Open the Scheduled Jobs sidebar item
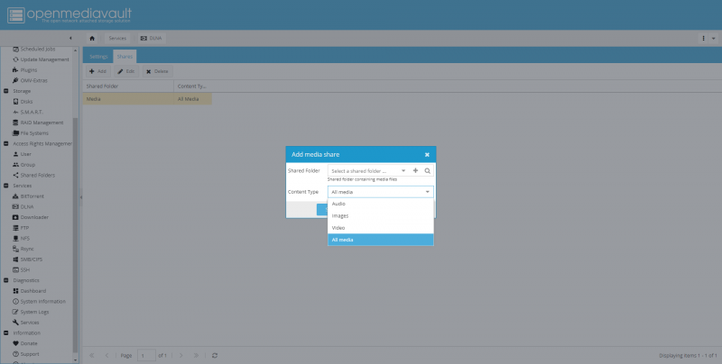 coord(34,49)
